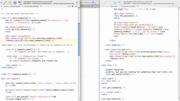
Task: Go to previous document in index.php navigation bar
Action: (x=102, y=6)
